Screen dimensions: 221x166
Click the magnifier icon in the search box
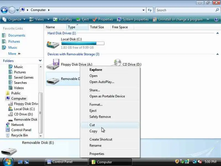click(217, 10)
